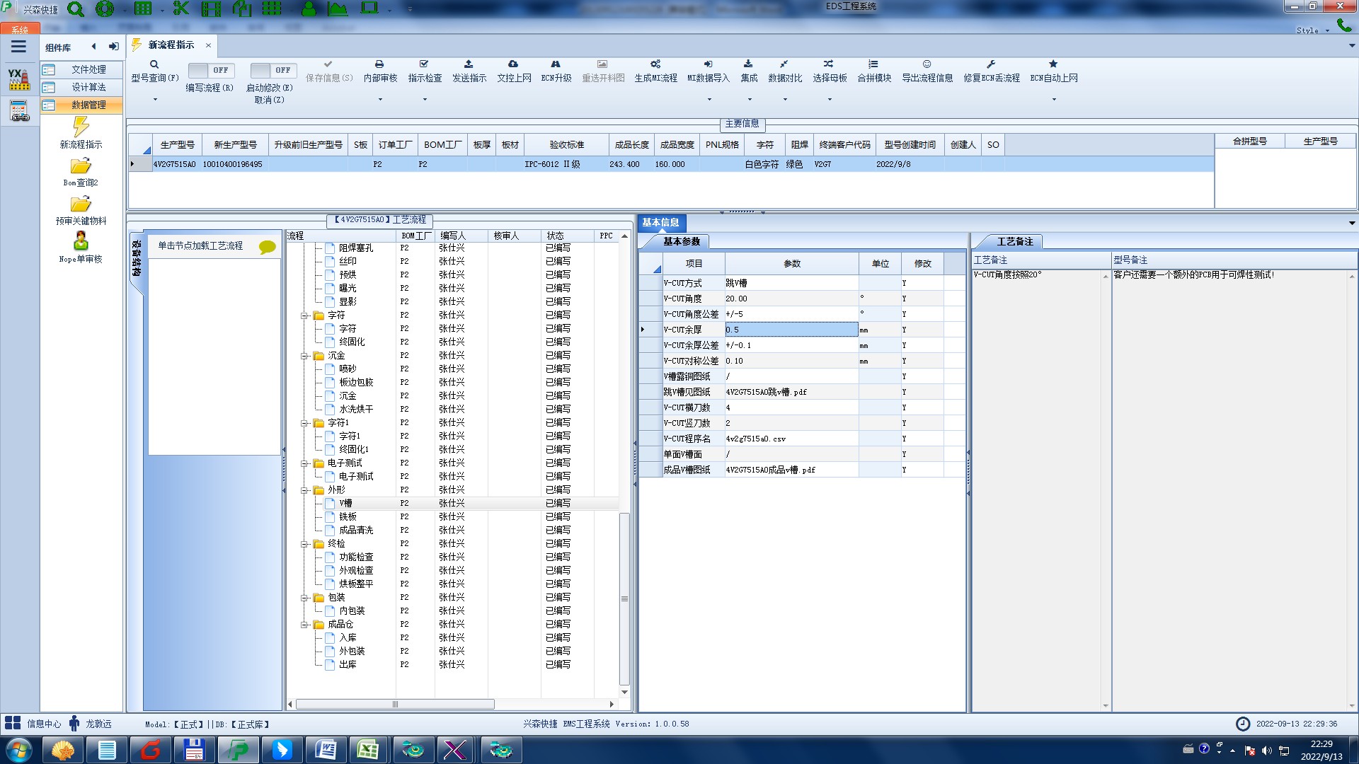Open the Bom查询2 folder icon
The height and width of the screenshot is (764, 1359).
point(81,166)
